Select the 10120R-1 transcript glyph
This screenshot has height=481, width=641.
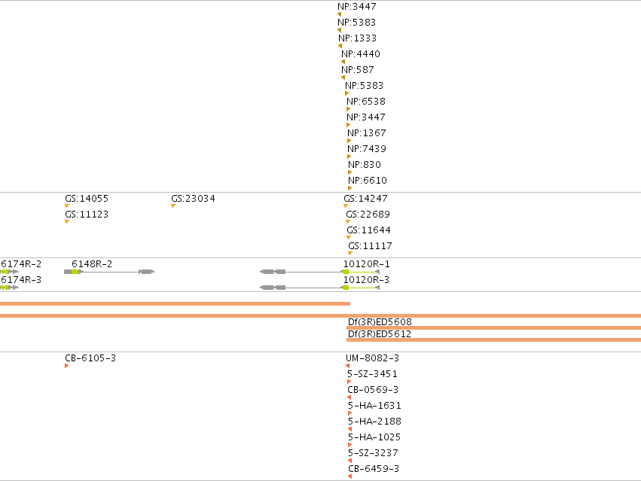click(320, 272)
